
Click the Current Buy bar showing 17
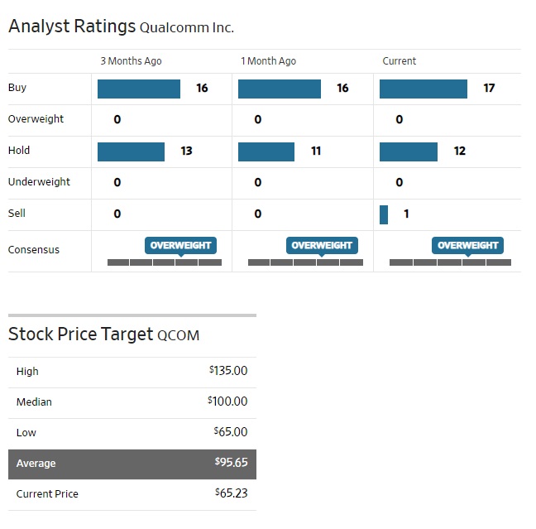coord(423,89)
